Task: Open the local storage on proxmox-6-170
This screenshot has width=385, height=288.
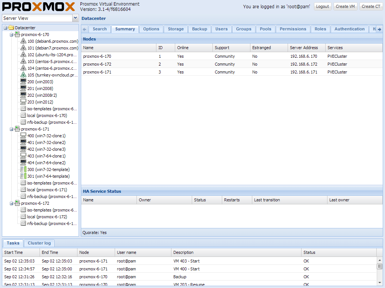Action: (23, 115)
